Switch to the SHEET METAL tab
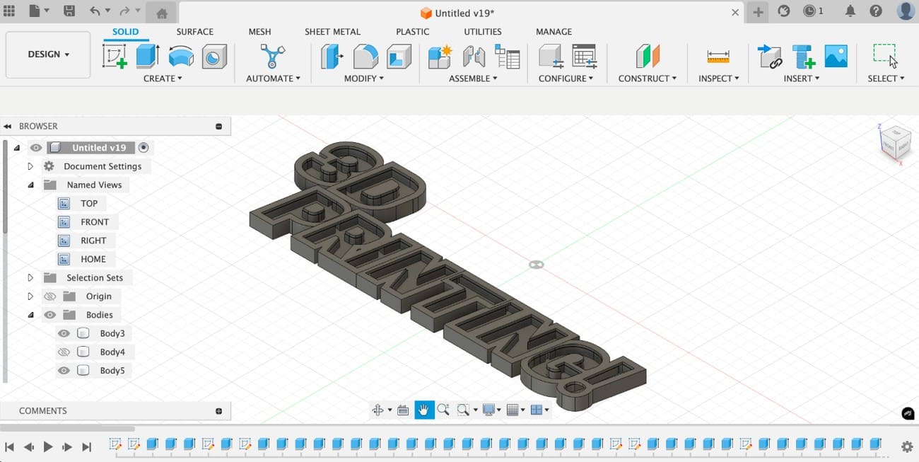 pos(332,31)
